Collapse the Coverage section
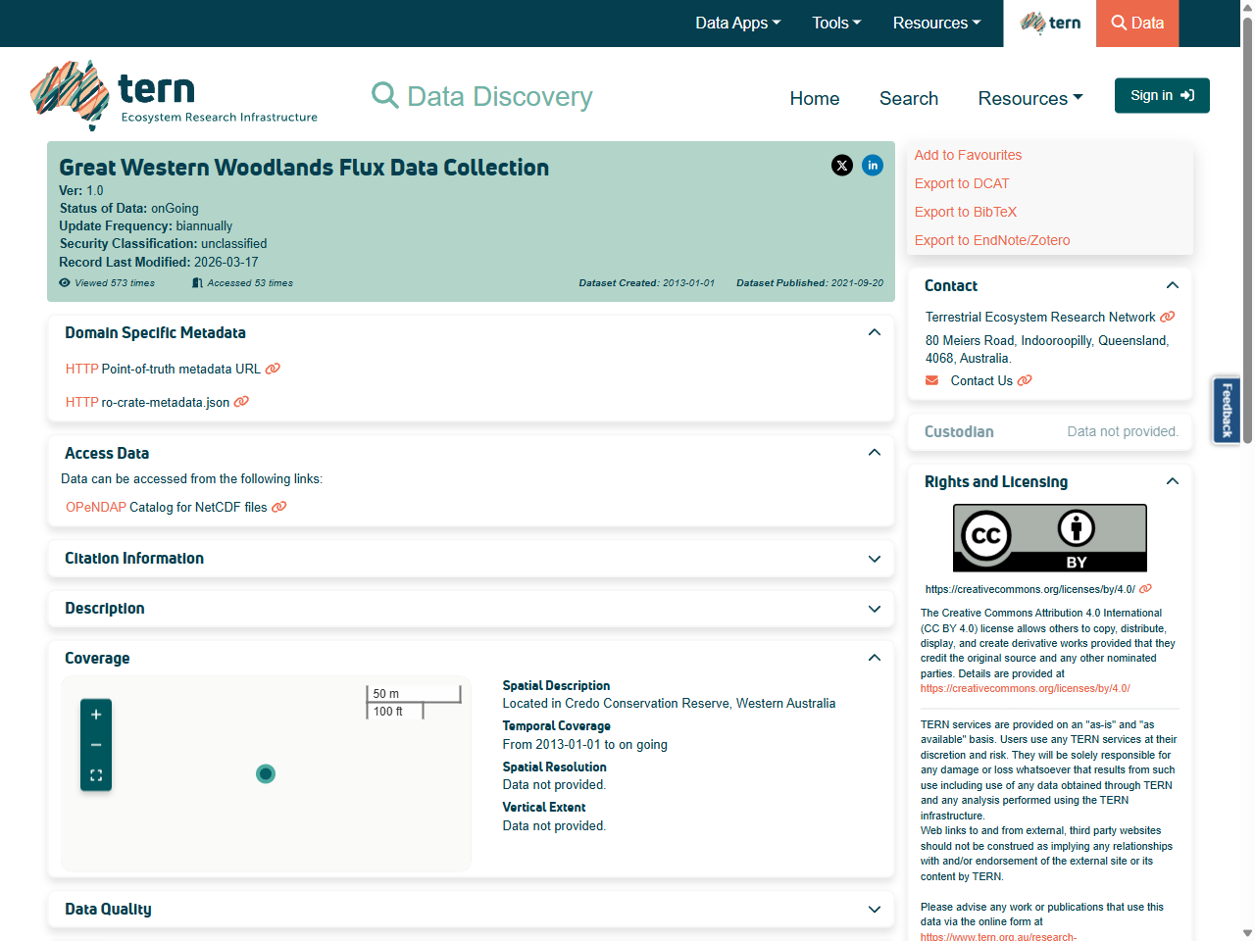Viewport: 1255px width, 941px height. click(x=875, y=658)
